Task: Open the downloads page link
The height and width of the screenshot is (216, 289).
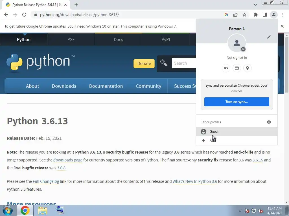Action: pos(68,160)
